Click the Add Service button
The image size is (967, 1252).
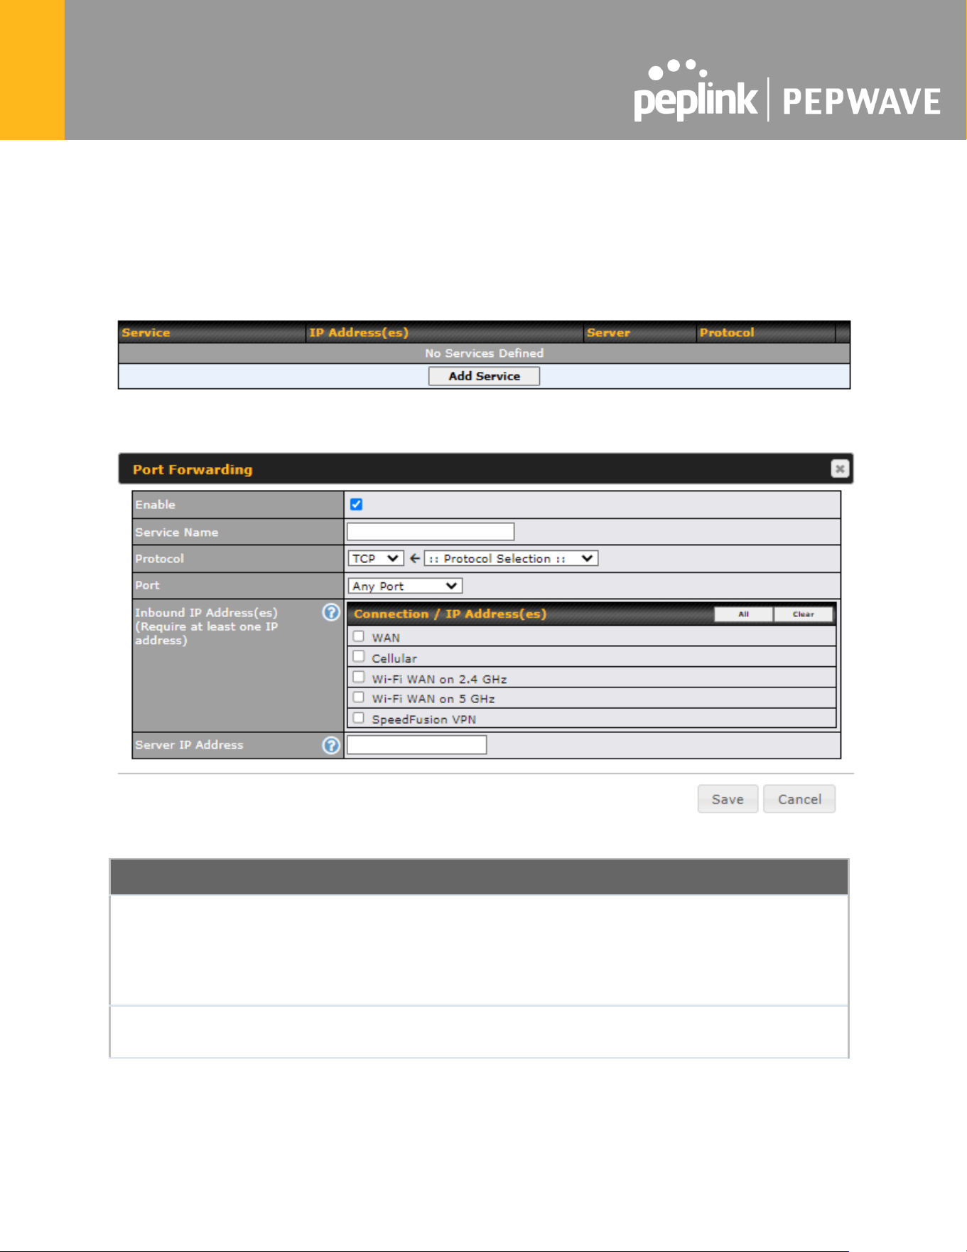pyautogui.click(x=484, y=376)
